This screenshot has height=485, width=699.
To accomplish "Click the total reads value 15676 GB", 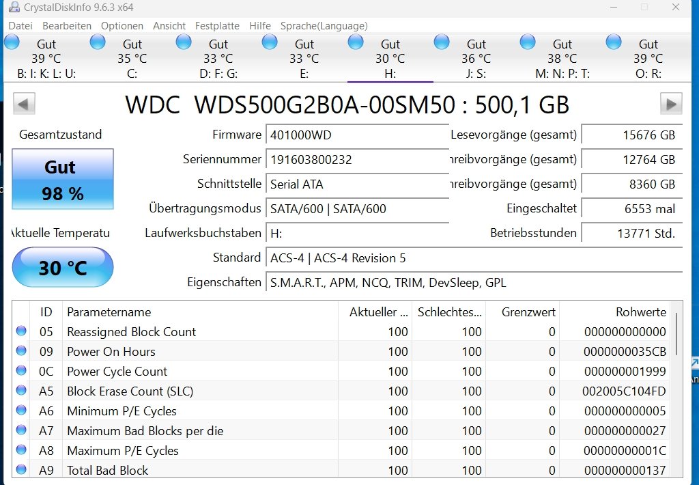I will tap(631, 135).
